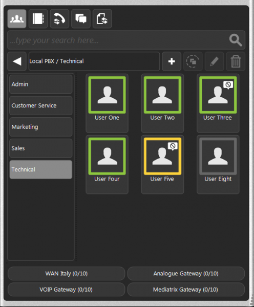
Task: Open the chat messages icon
Action: (x=81, y=19)
